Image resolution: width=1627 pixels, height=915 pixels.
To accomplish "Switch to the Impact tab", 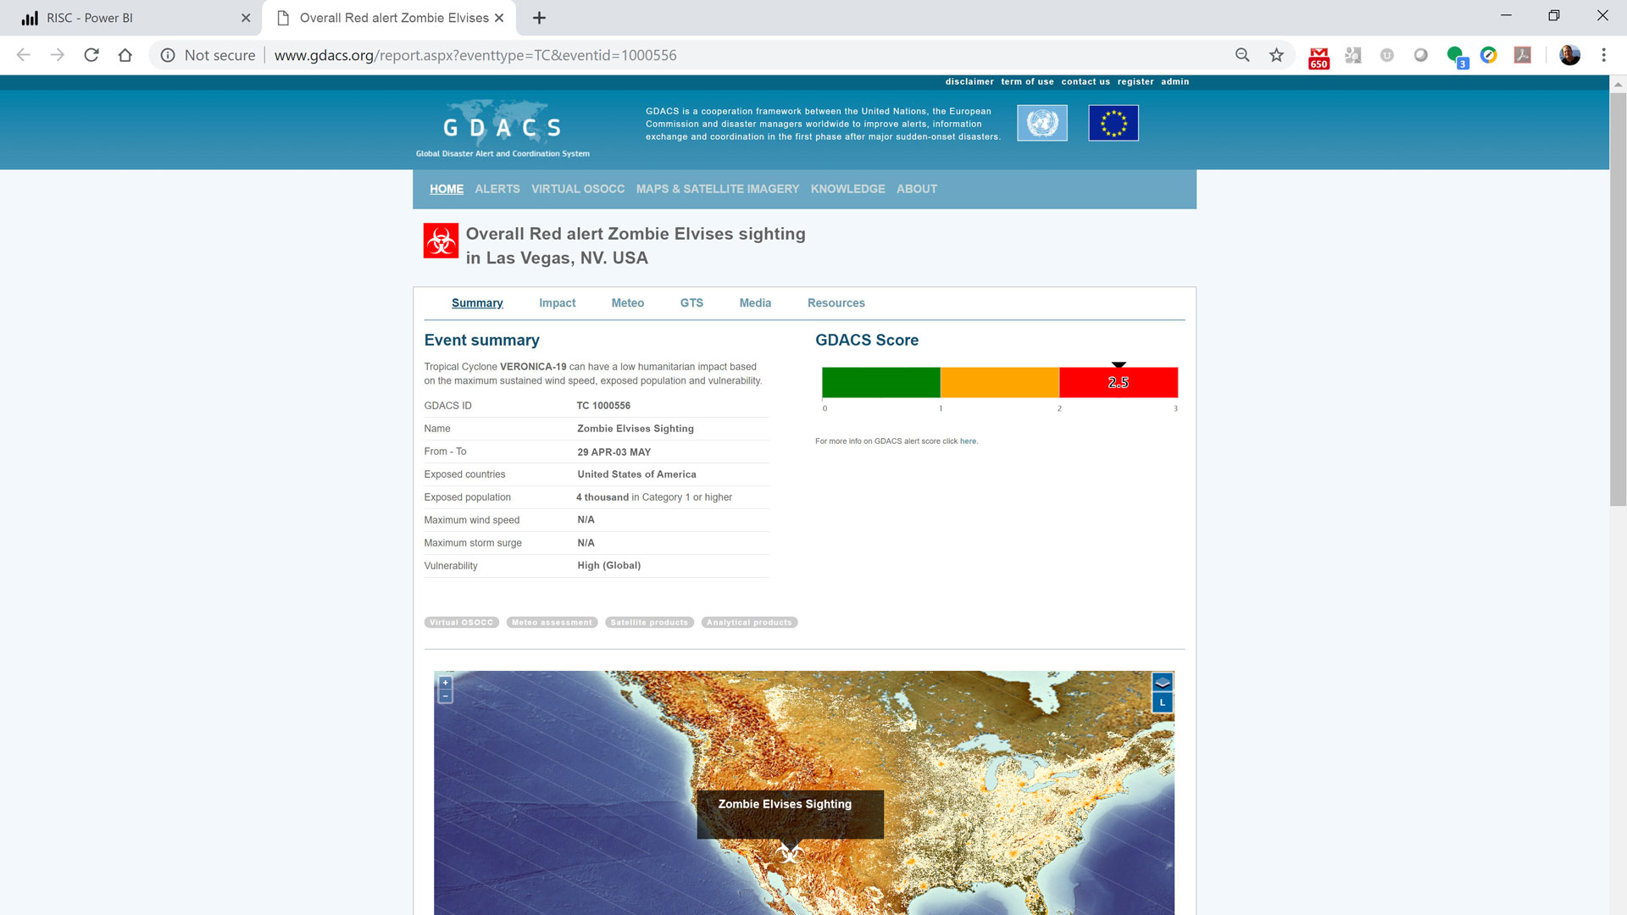I will [x=557, y=303].
